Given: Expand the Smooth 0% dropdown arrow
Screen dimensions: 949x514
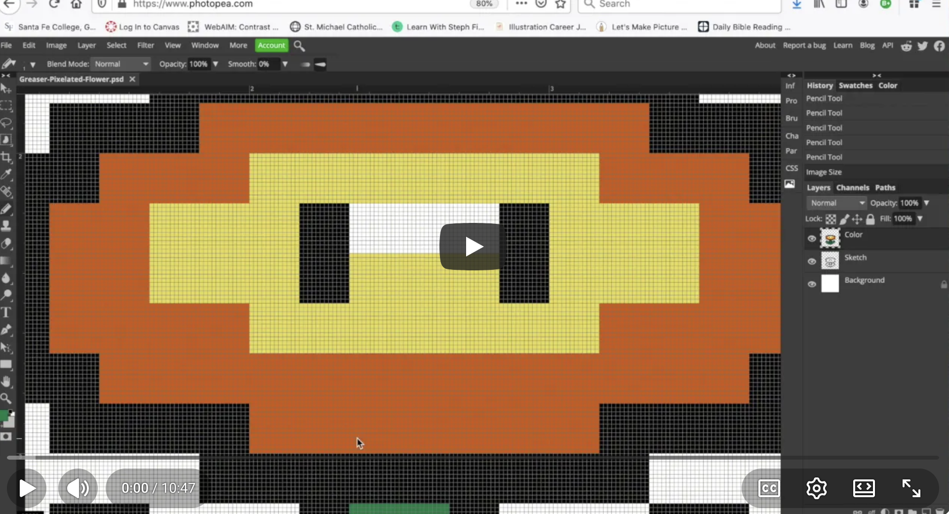Looking at the screenshot, I should click(285, 64).
